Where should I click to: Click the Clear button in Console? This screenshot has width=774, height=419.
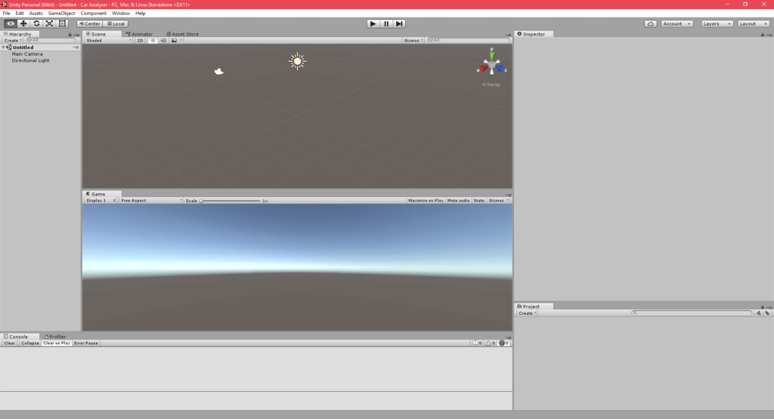pyautogui.click(x=10, y=343)
